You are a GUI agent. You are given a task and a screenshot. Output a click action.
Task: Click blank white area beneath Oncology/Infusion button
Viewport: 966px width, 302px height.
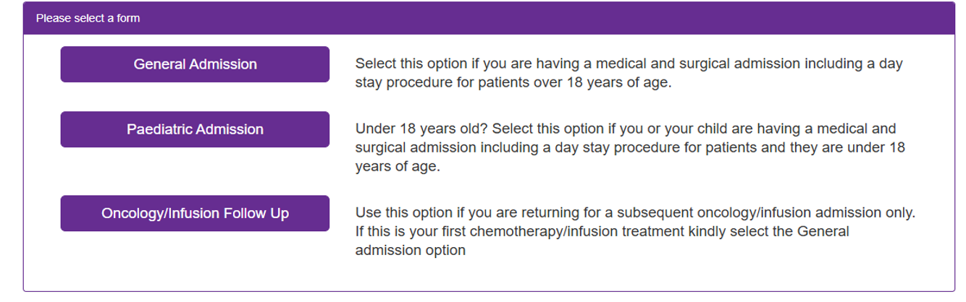pos(195,262)
